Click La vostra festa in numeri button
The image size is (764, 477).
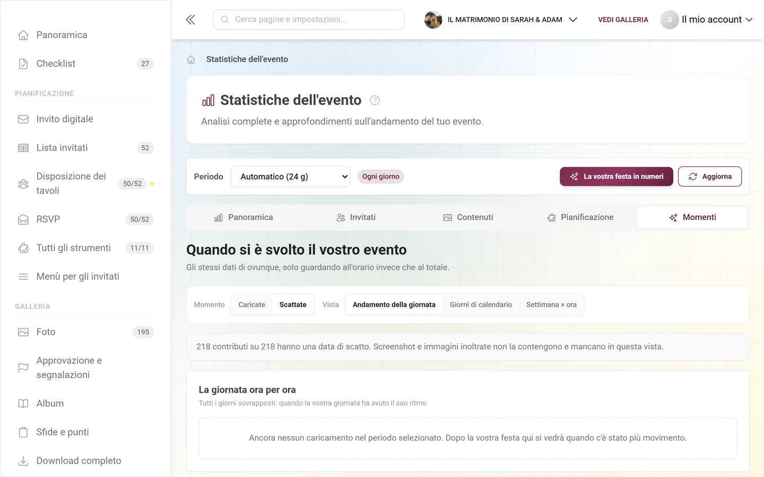[617, 176]
